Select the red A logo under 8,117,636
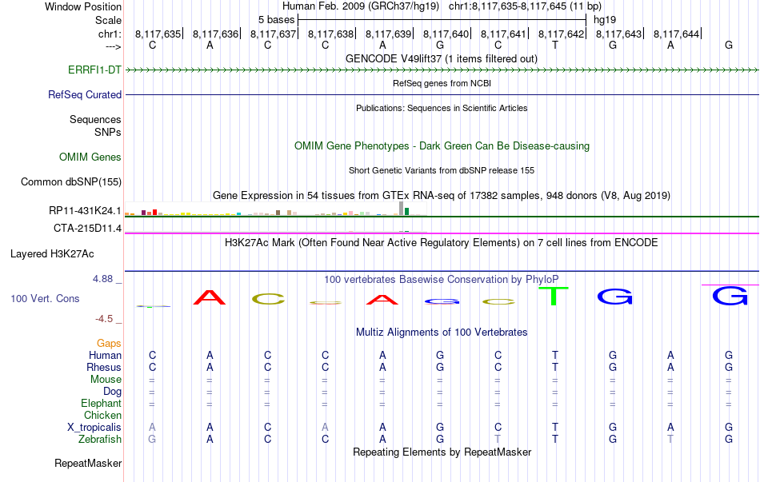 [x=210, y=297]
